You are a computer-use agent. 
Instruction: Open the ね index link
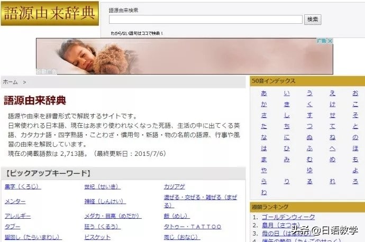pos(332,137)
